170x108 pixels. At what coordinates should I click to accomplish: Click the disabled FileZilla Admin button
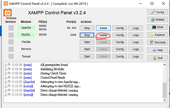click(x=103, y=42)
